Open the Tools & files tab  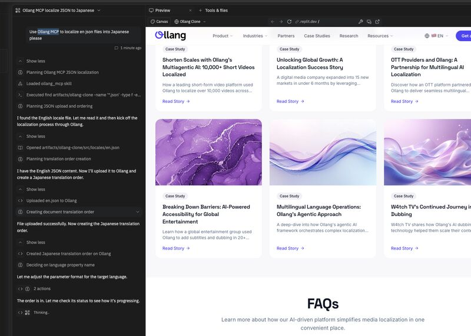[x=216, y=10]
